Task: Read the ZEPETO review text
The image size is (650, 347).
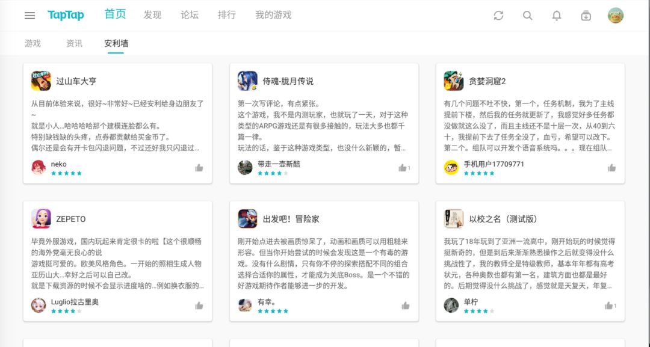Action: [x=117, y=263]
